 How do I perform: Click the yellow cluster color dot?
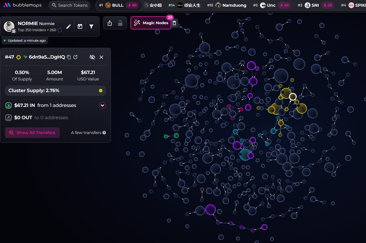(101, 91)
